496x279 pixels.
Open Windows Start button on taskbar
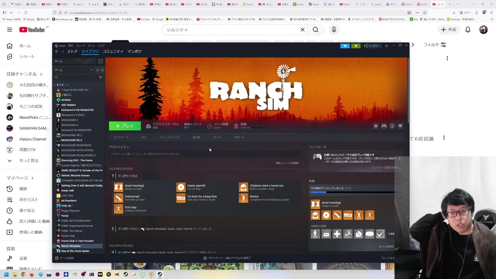click(x=6, y=274)
